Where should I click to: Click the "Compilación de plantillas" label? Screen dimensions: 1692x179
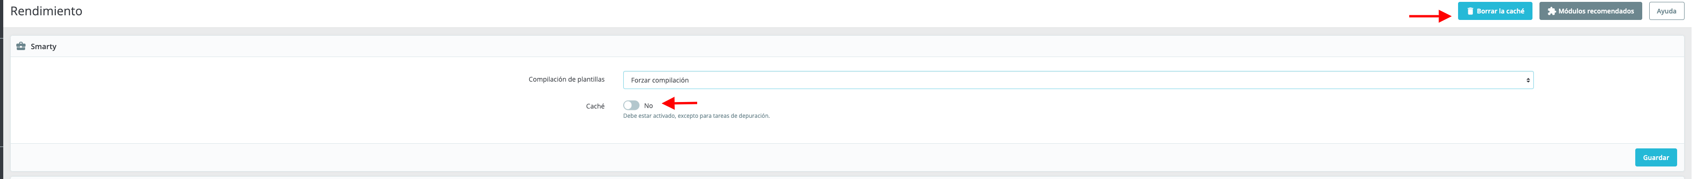[566, 79]
